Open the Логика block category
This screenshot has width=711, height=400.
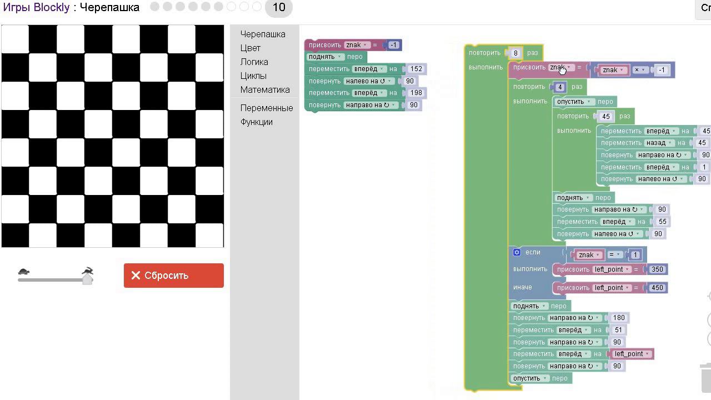click(254, 62)
